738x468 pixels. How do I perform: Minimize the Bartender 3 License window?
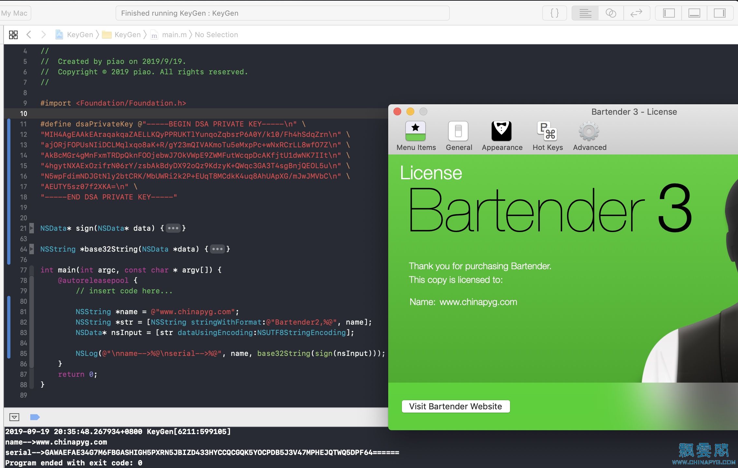[x=410, y=112]
